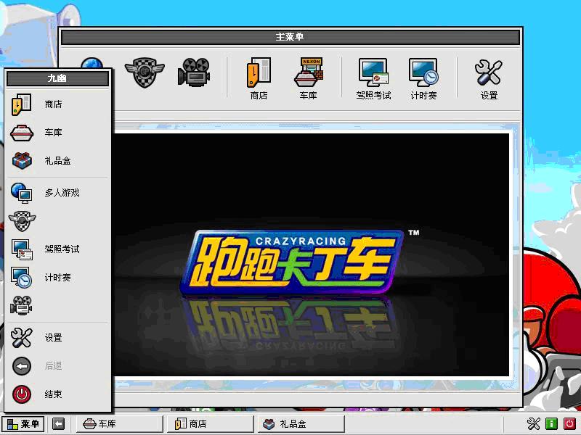The image size is (581, 435).
Task: Click winged badge icon in 主菜单 toolbar
Action: click(x=145, y=72)
